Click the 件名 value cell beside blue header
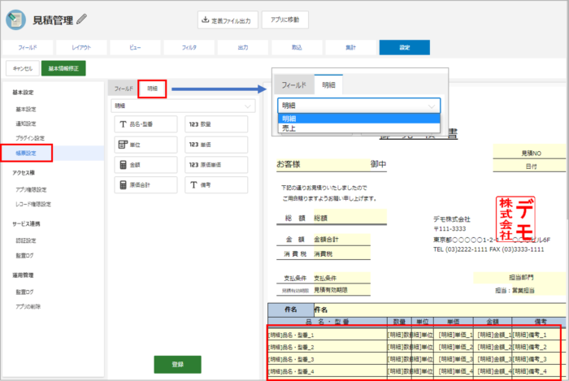 (440, 310)
